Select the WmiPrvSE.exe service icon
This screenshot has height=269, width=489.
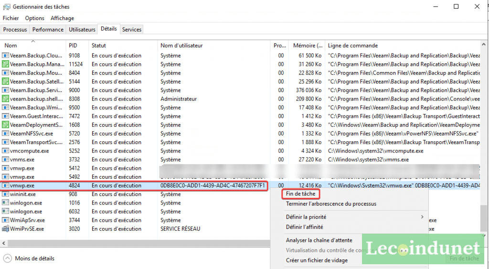pos(5,229)
